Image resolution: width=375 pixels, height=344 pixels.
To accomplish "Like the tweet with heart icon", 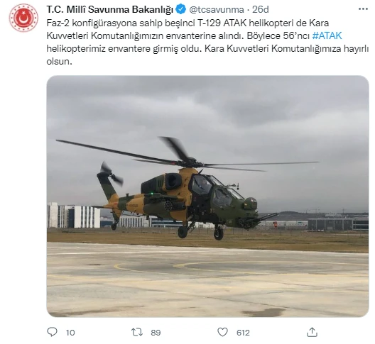I will tap(222, 332).
